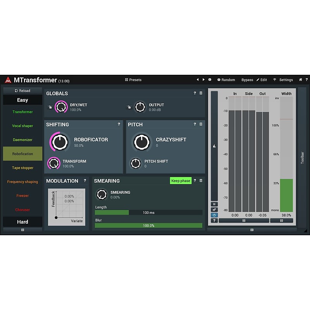Pause the level meter analyzer

point(214,203)
